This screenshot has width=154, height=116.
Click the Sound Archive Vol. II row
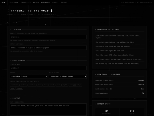[x=119, y=89]
